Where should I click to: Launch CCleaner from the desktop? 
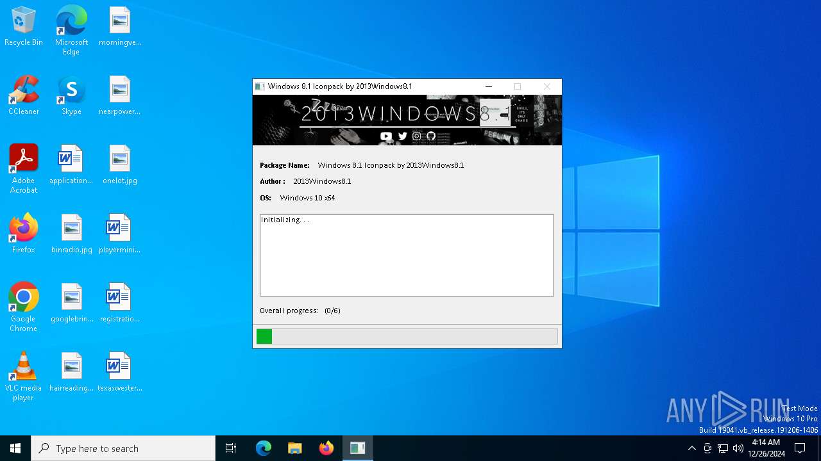pos(24,96)
